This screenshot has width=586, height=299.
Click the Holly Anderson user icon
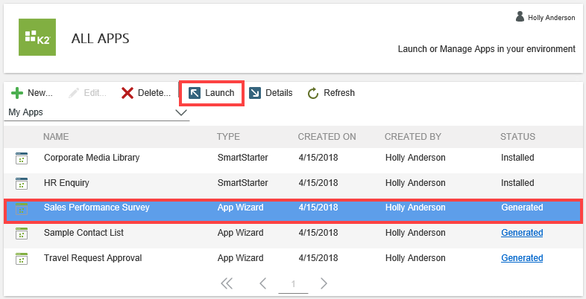[520, 16]
